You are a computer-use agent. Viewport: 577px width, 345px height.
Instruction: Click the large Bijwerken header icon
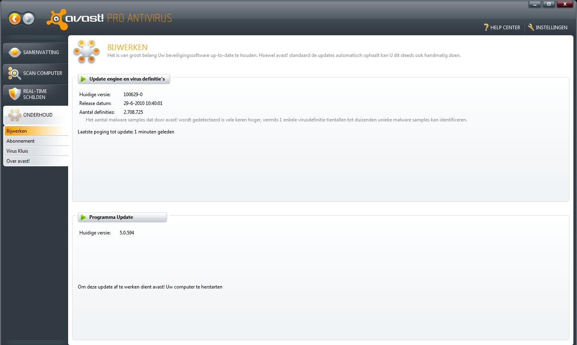(87, 52)
